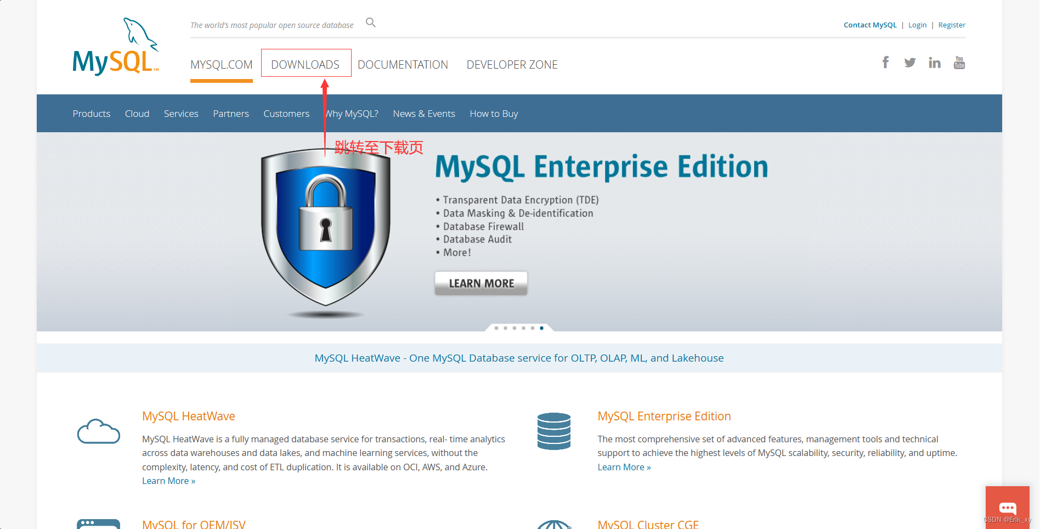The width and height of the screenshot is (1040, 529).
Task: Open the MySQL HeatWave banner link
Action: tap(519, 358)
